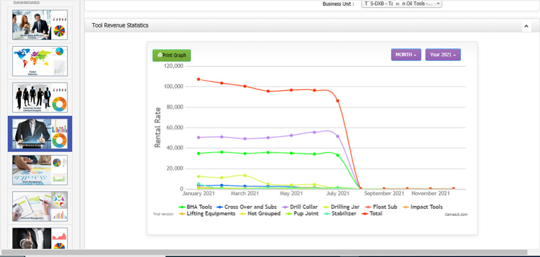The height and width of the screenshot is (257, 540).
Task: Click the horizontal scrollbar at the bottom
Action: [270, 253]
